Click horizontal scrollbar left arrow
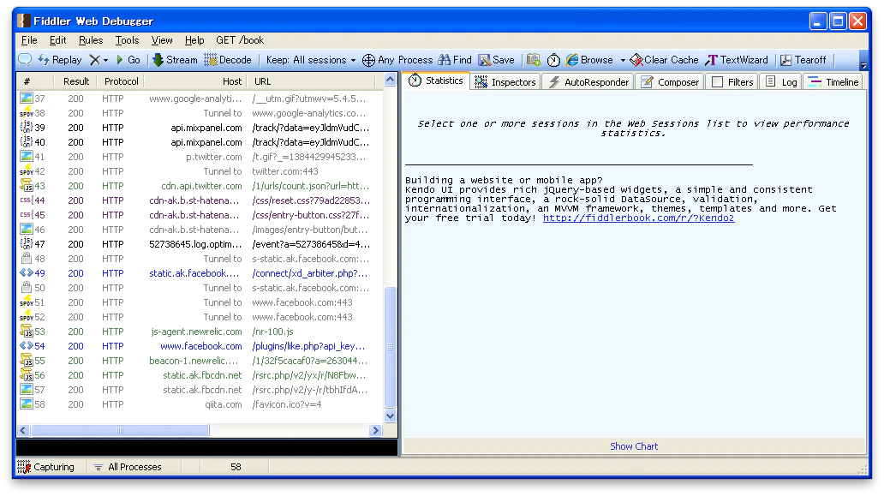884x496 pixels. [23, 430]
